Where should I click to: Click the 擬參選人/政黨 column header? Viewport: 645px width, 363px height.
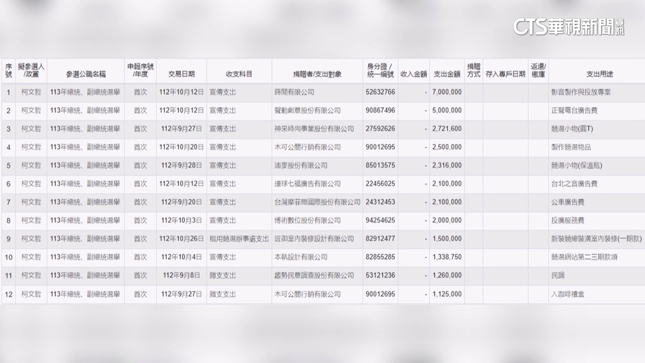point(31,70)
